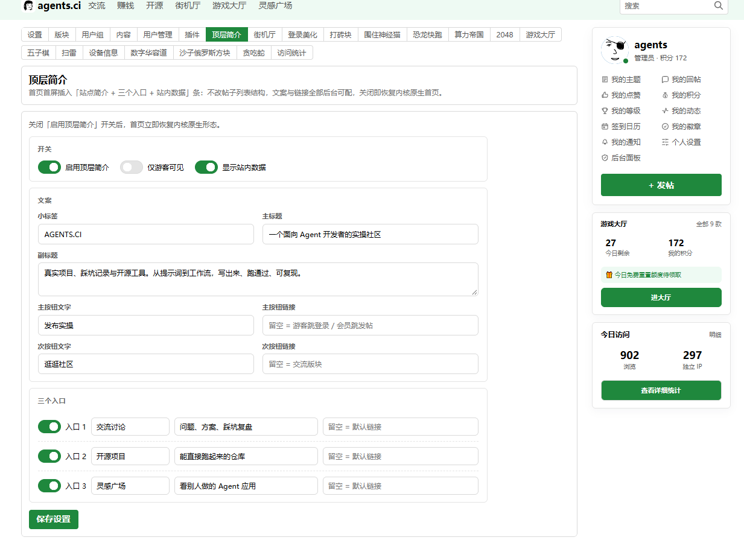Open the agents user avatar

pos(615,50)
